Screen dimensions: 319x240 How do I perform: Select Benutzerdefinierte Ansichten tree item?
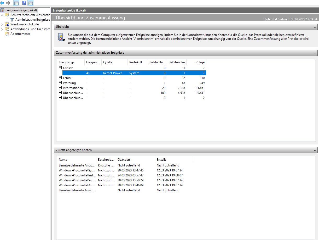pyautogui.click(x=30, y=15)
